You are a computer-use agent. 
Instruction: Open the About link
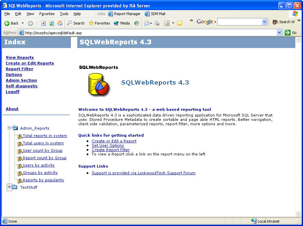pyautogui.click(x=12, y=109)
